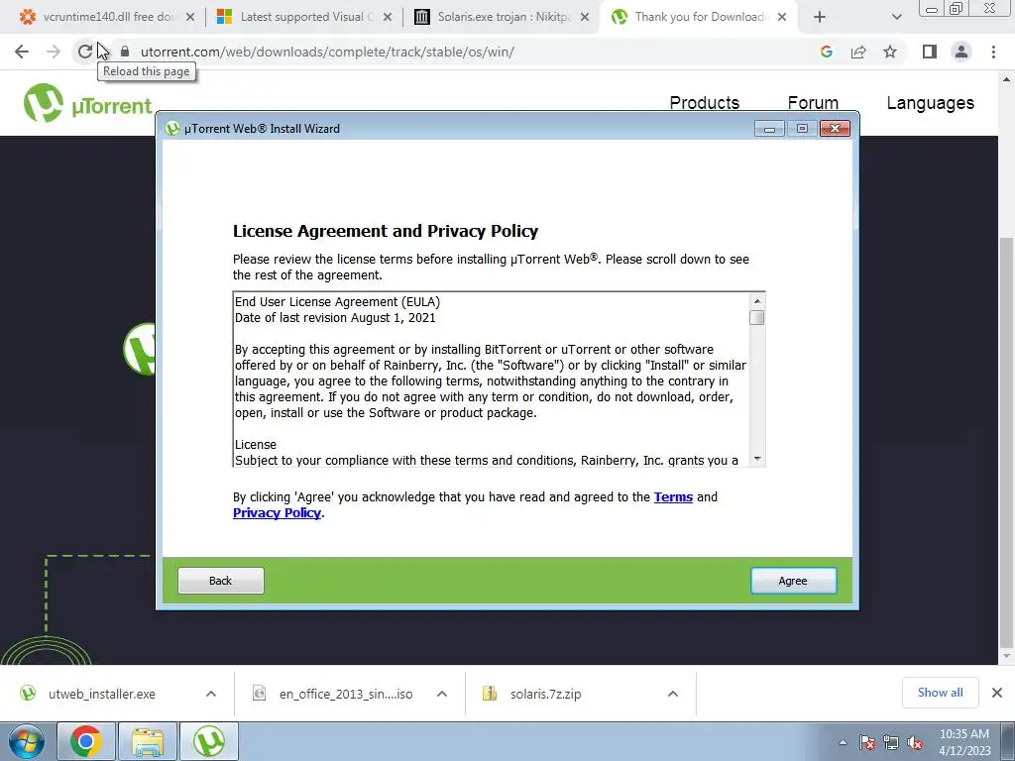Click the Chrome taskbar icon
Viewport: 1015px width, 761px height.
[85, 741]
